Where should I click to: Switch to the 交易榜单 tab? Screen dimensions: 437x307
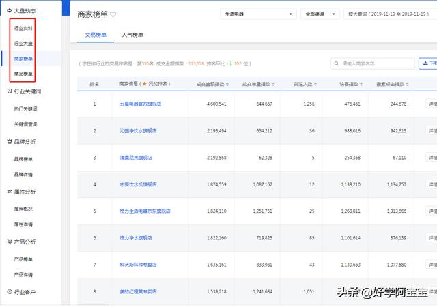coord(96,35)
